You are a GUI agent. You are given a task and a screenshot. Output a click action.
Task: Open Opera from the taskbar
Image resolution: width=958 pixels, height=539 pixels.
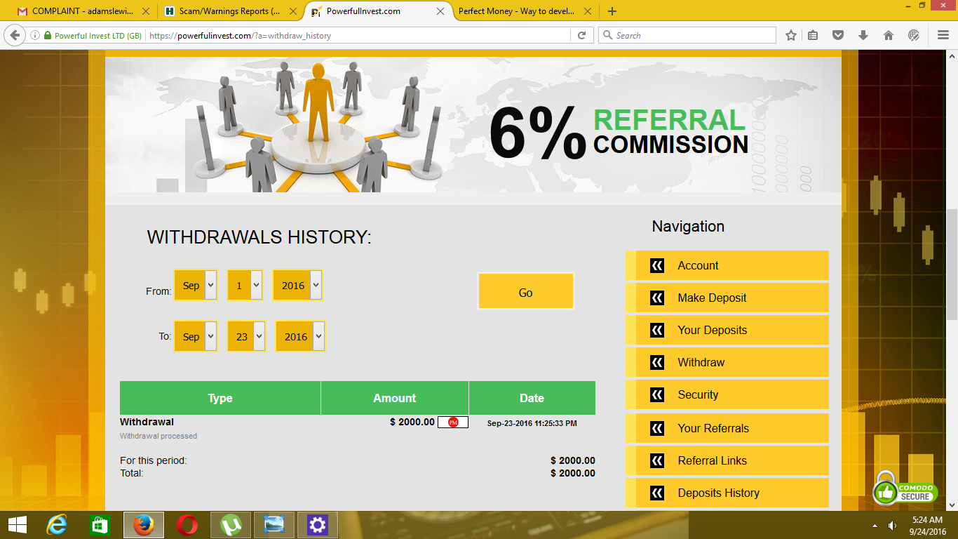[187, 524]
